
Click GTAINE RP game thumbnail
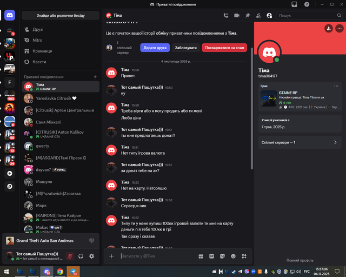coord(269,98)
